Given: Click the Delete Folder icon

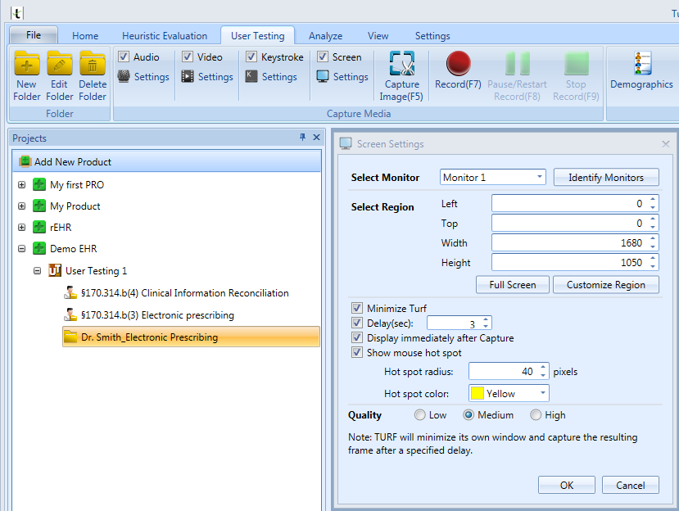Looking at the screenshot, I should coord(93,64).
